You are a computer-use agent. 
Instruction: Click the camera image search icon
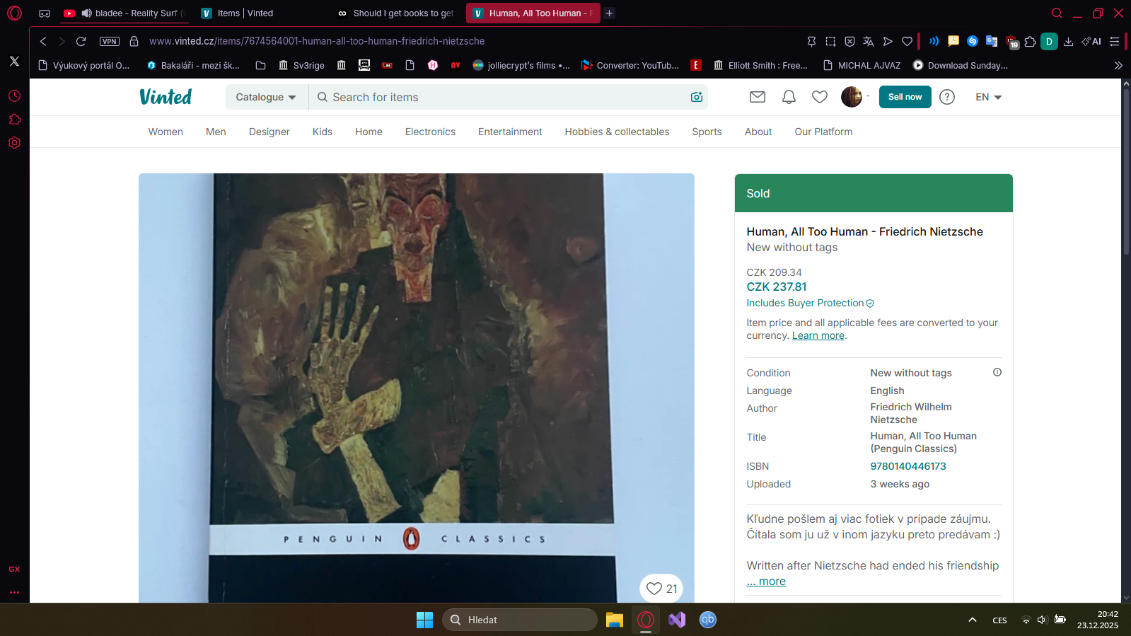point(696,97)
